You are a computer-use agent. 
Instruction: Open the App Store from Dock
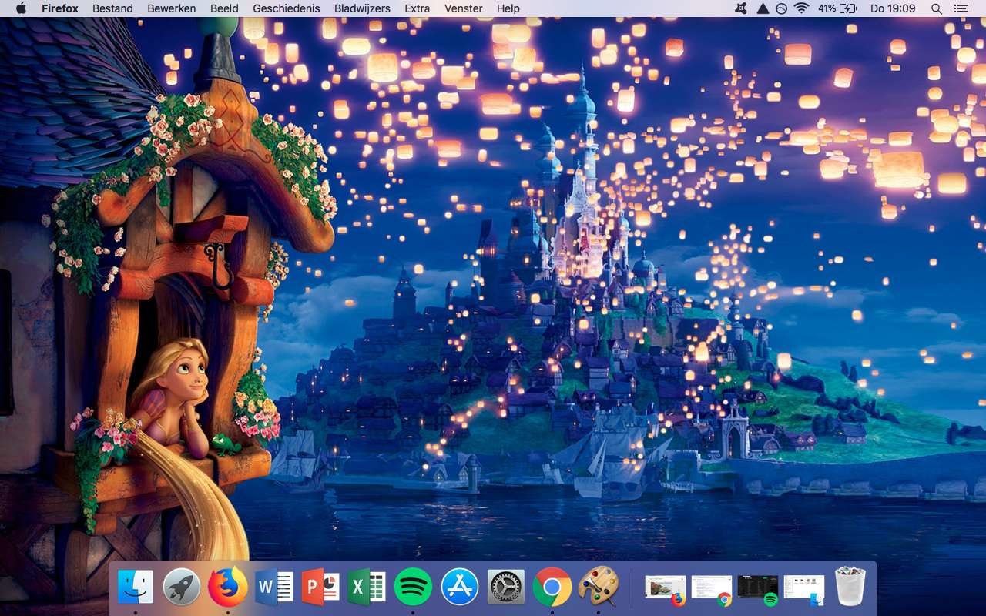coord(460,588)
